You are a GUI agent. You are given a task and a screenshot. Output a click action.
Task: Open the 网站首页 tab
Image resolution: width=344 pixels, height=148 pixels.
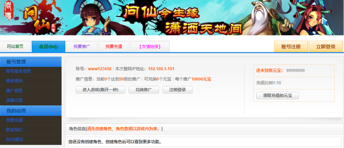[15, 47]
